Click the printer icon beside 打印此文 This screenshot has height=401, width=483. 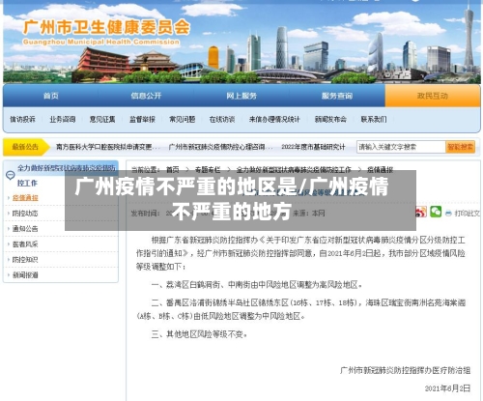(448, 213)
